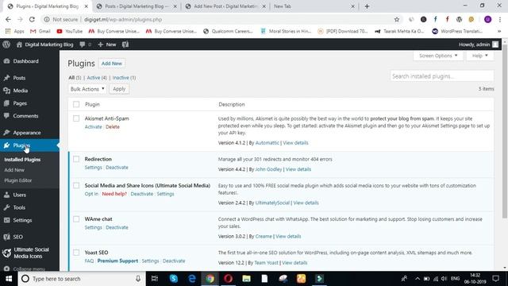Click the Settings icon in sidebar
508x286 pixels.
click(x=6, y=220)
